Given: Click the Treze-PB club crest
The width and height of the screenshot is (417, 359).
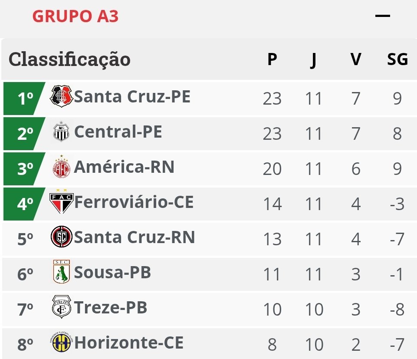Looking at the screenshot, I should [62, 307].
